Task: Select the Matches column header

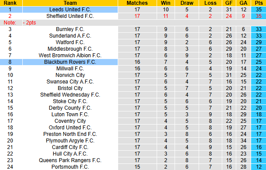Action: 137,3
